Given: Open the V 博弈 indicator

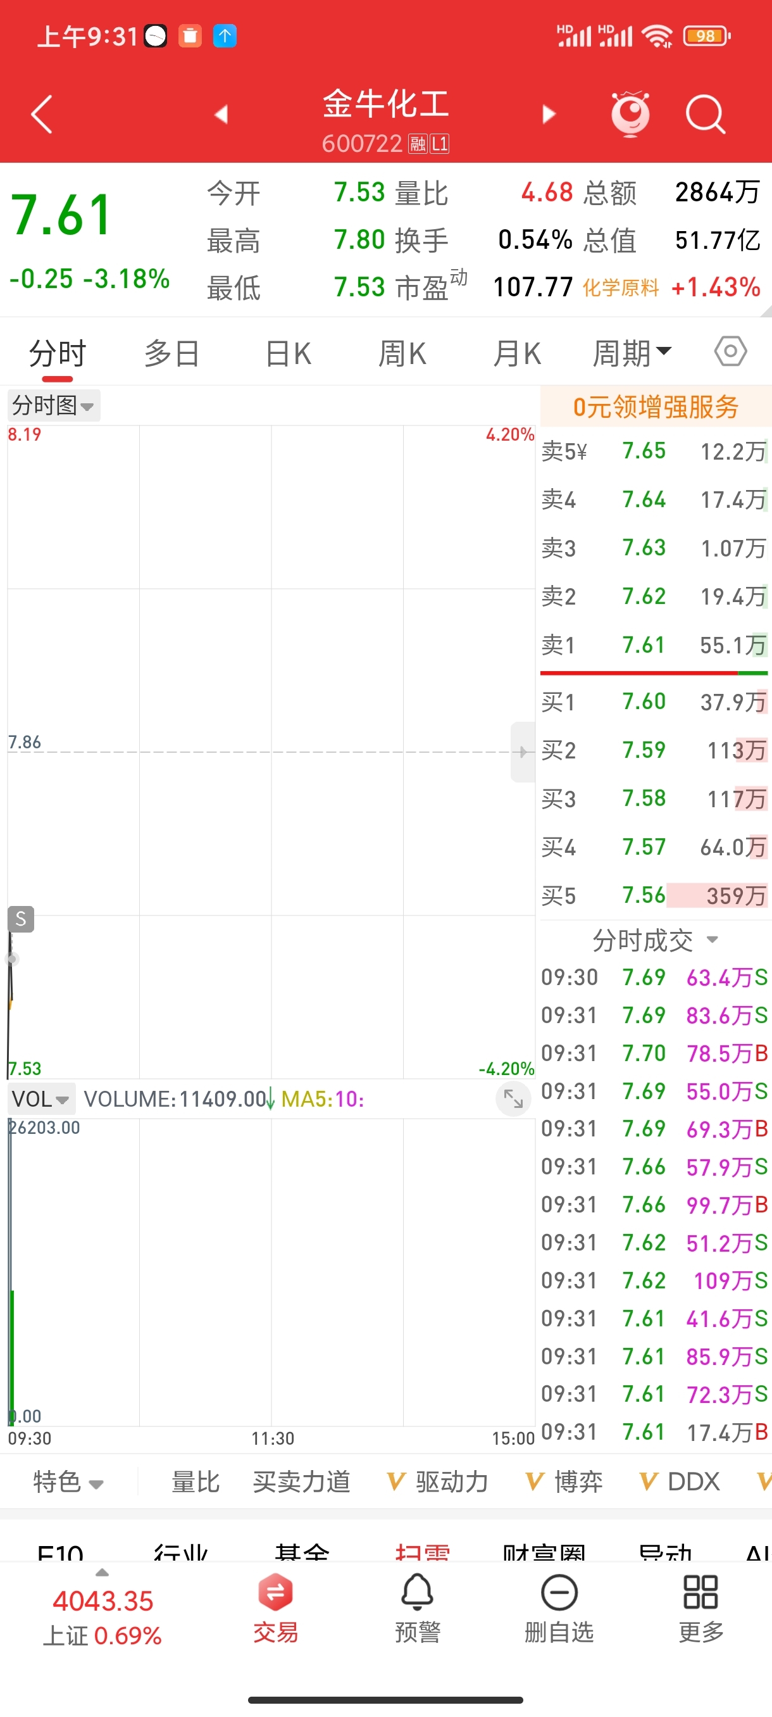Looking at the screenshot, I should (x=564, y=1481).
